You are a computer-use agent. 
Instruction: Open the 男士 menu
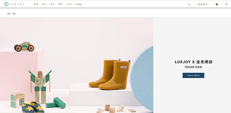pyautogui.click(x=53, y=4)
